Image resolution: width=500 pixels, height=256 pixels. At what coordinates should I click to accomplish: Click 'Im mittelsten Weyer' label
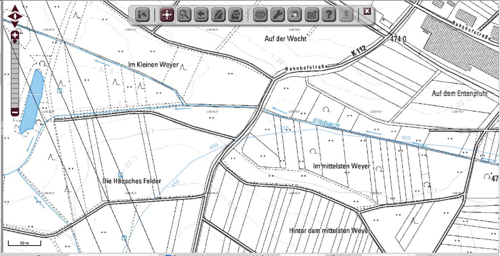(342, 166)
